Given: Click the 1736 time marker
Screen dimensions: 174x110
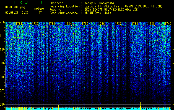Looking at the screenshot, I should [x=102, y=24].
